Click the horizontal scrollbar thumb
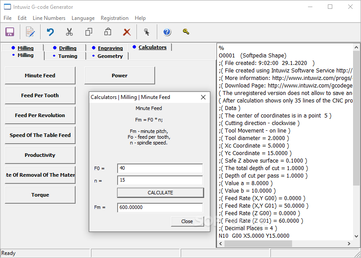 point(258,243)
